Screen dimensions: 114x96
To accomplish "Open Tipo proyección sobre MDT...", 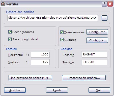I will pos(30,78).
